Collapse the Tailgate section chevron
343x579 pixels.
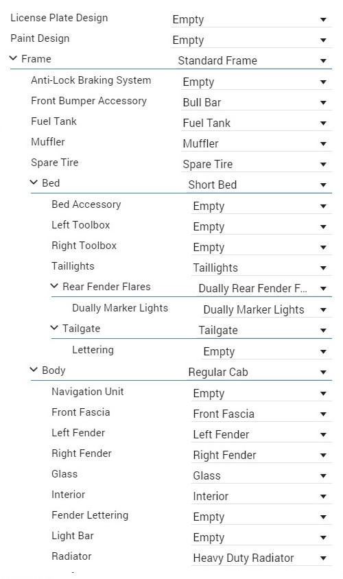[54, 328]
